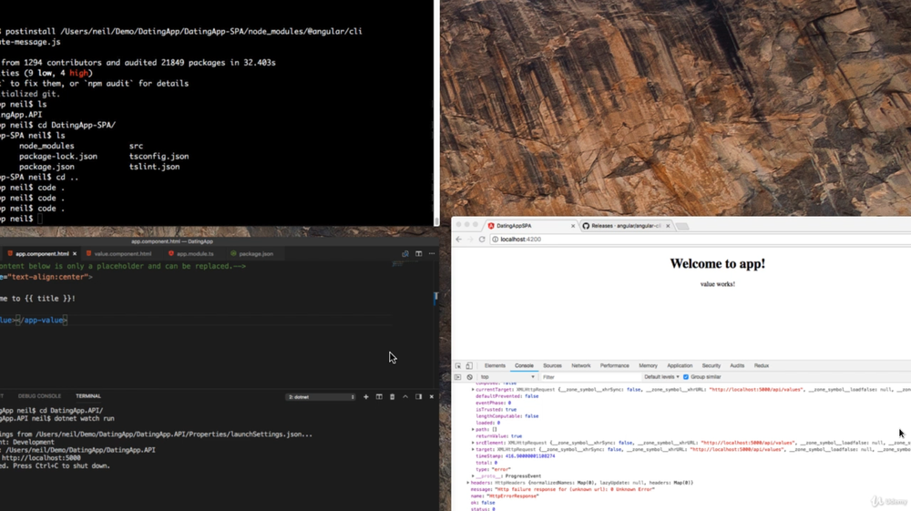The height and width of the screenshot is (511, 911).
Task: Maximize the terminal panel with the chevron-up icon
Action: pos(405,396)
